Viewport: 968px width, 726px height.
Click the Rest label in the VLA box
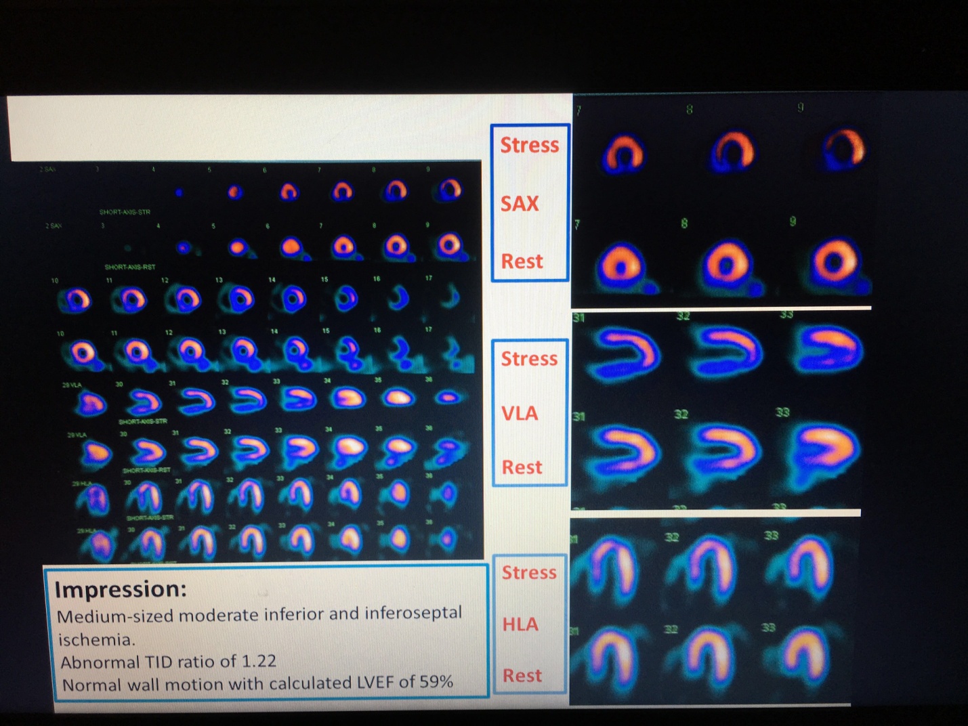coord(522,467)
